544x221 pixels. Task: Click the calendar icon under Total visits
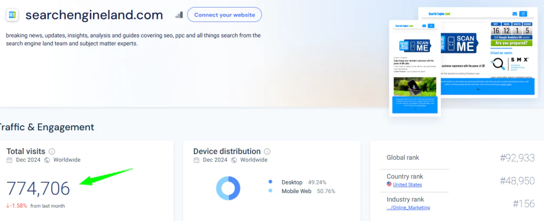pos(9,160)
